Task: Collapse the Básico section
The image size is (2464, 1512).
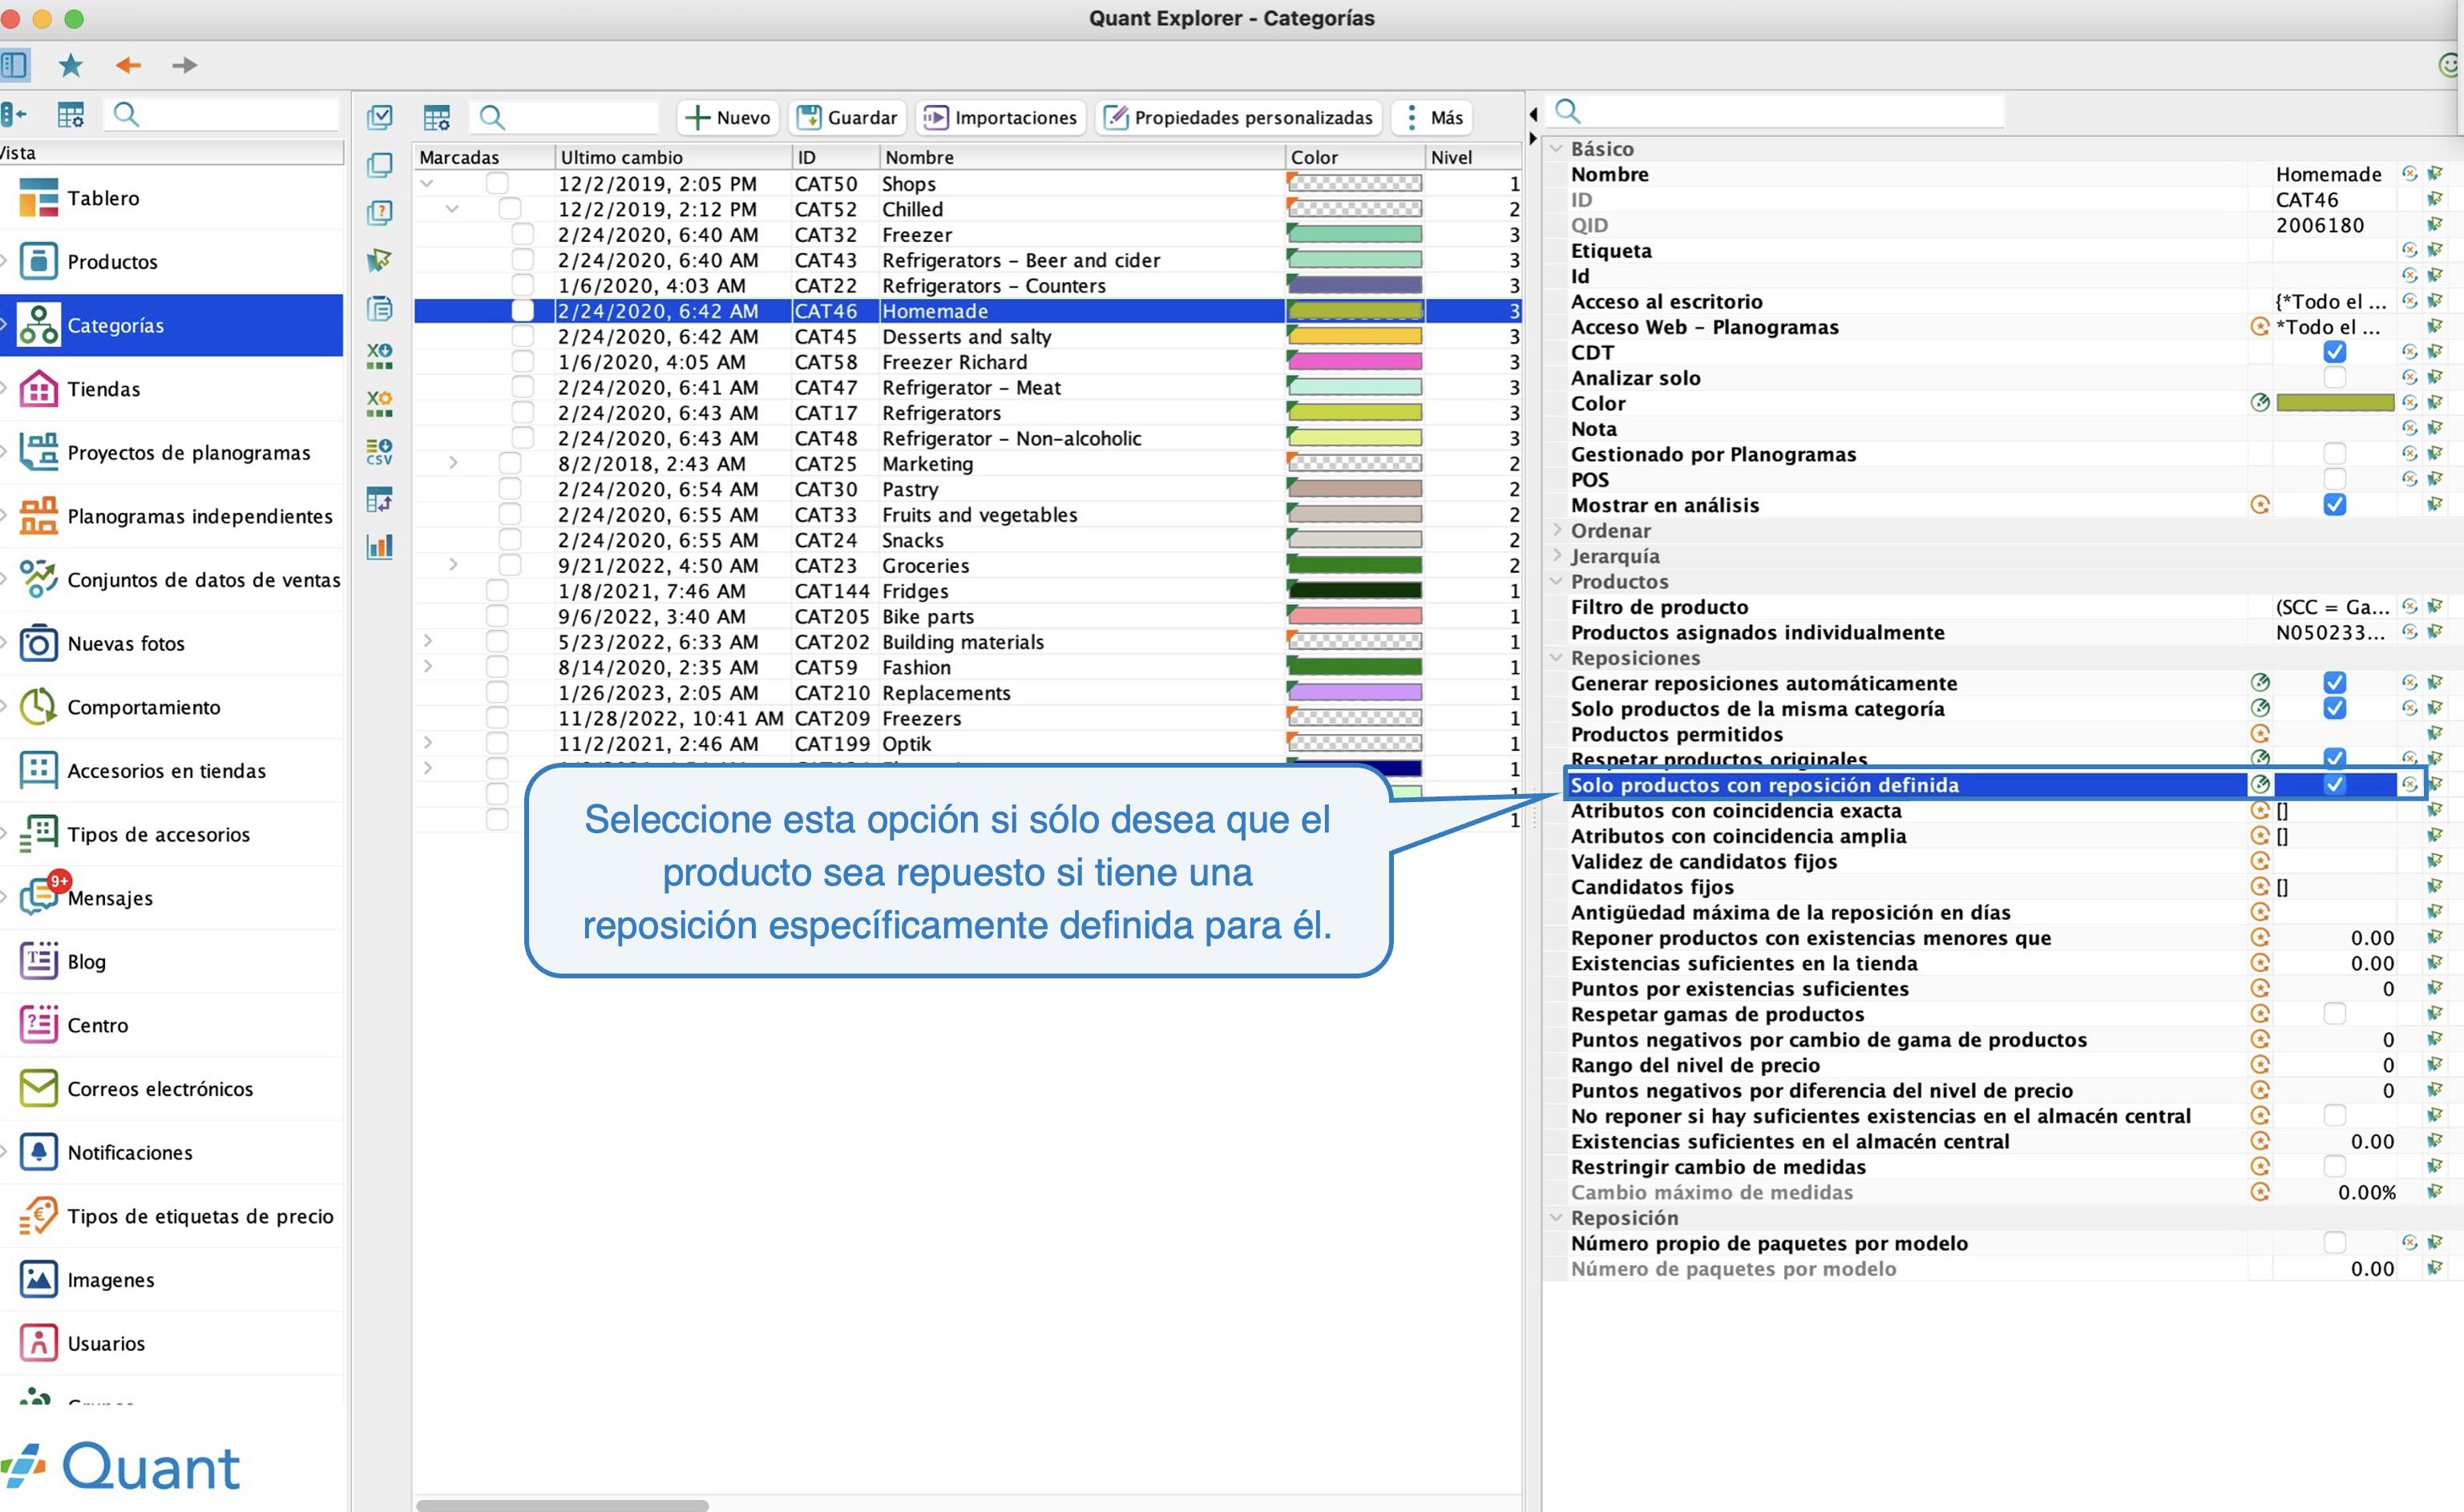Action: tap(1556, 149)
